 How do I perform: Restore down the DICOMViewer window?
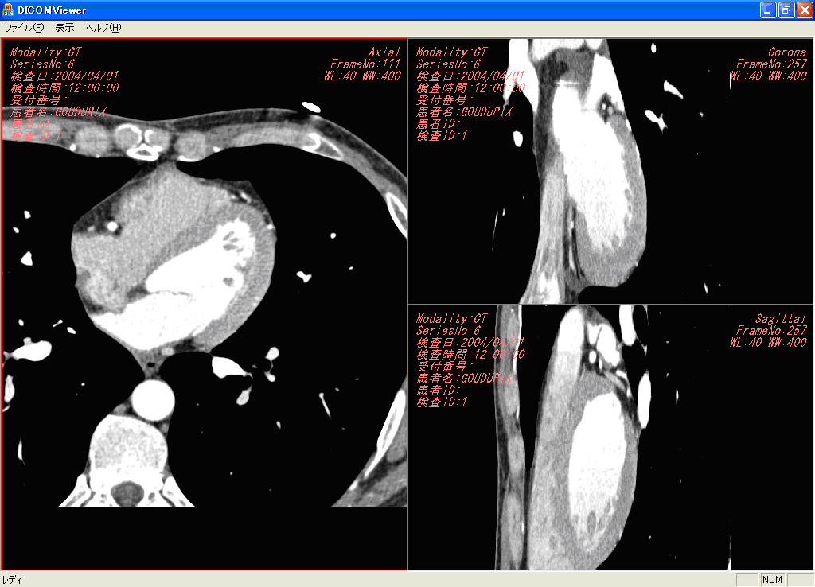(786, 10)
